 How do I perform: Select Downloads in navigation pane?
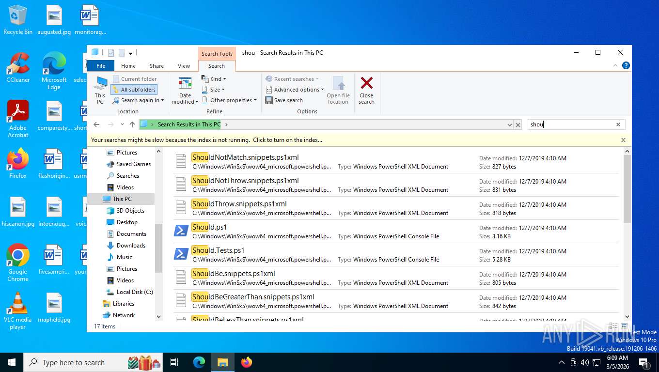coord(131,246)
